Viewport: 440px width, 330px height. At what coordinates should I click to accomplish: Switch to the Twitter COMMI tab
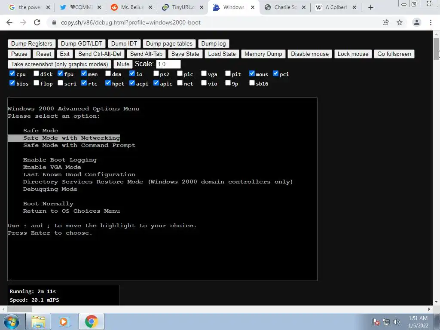point(81,7)
